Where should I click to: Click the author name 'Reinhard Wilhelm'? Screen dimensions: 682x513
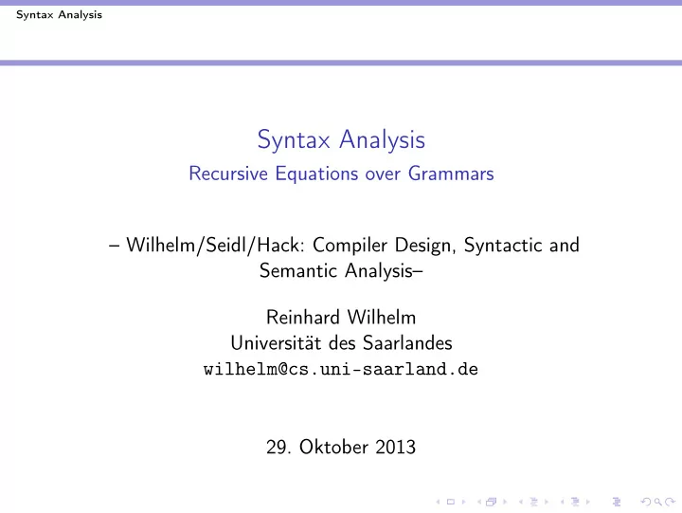pyautogui.click(x=341, y=317)
